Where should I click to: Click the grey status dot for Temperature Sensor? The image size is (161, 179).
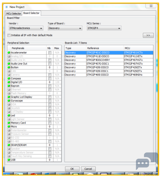9,152
